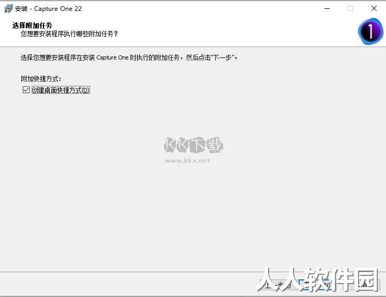This screenshot has width=386, height=297.
Task: Click the Capture One logo image
Action: coord(370,31)
